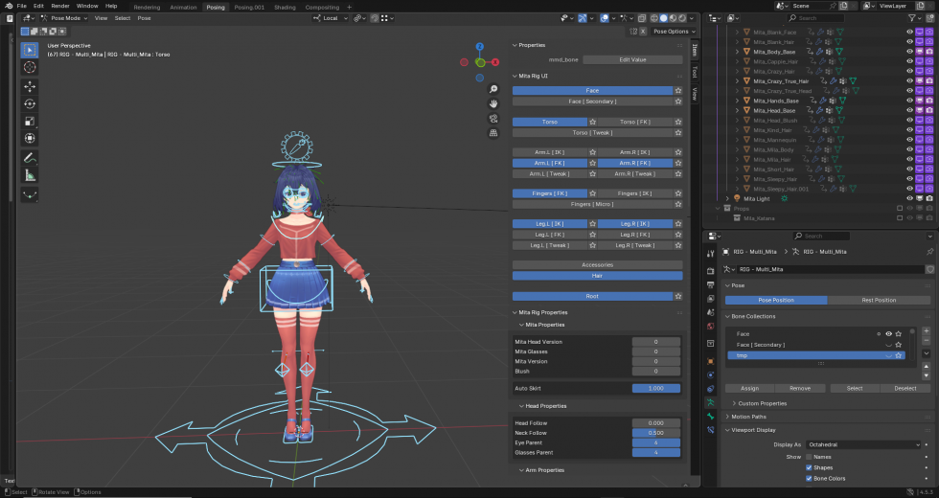This screenshot has width=939, height=498.
Task: Enable the Names checkbox in Viewport Display
Action: (810, 457)
